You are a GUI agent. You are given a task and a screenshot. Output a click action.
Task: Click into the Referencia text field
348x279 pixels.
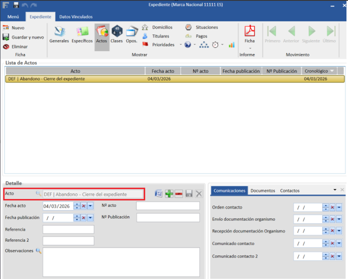click(x=68, y=229)
